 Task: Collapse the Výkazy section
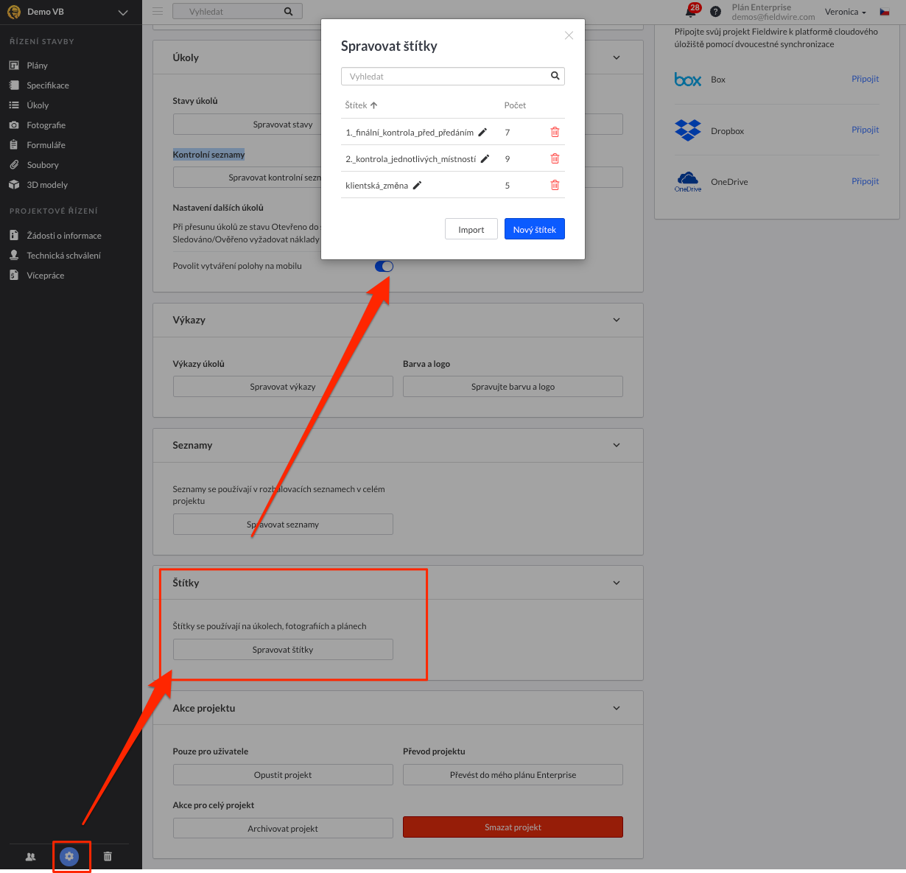(617, 320)
